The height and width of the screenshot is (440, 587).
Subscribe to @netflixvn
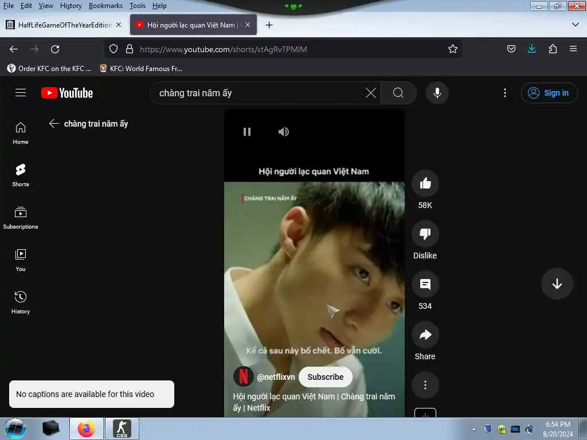tap(326, 377)
